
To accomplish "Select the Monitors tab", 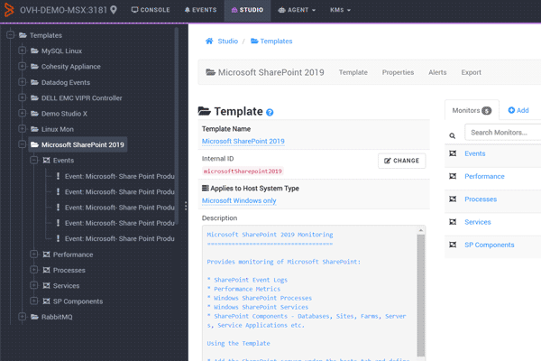I will coord(472,110).
